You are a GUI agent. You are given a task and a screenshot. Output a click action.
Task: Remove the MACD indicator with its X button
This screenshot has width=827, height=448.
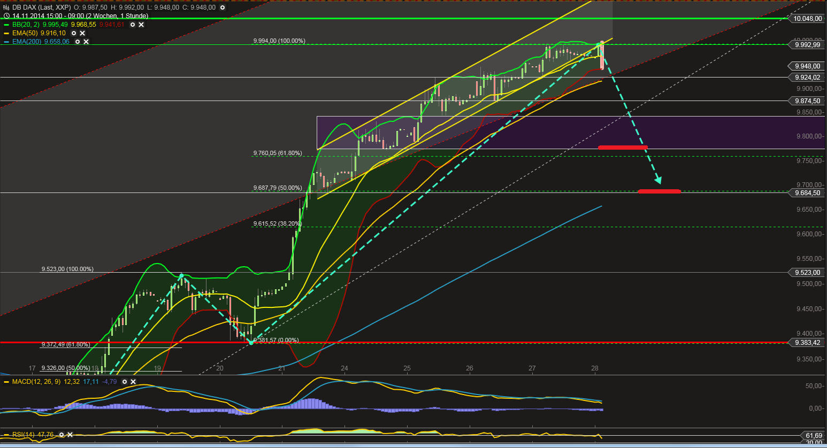(x=133, y=382)
